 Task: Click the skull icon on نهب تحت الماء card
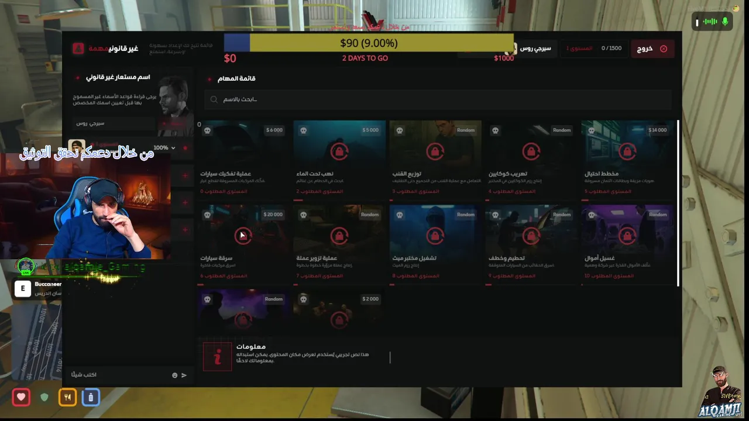tap(303, 130)
